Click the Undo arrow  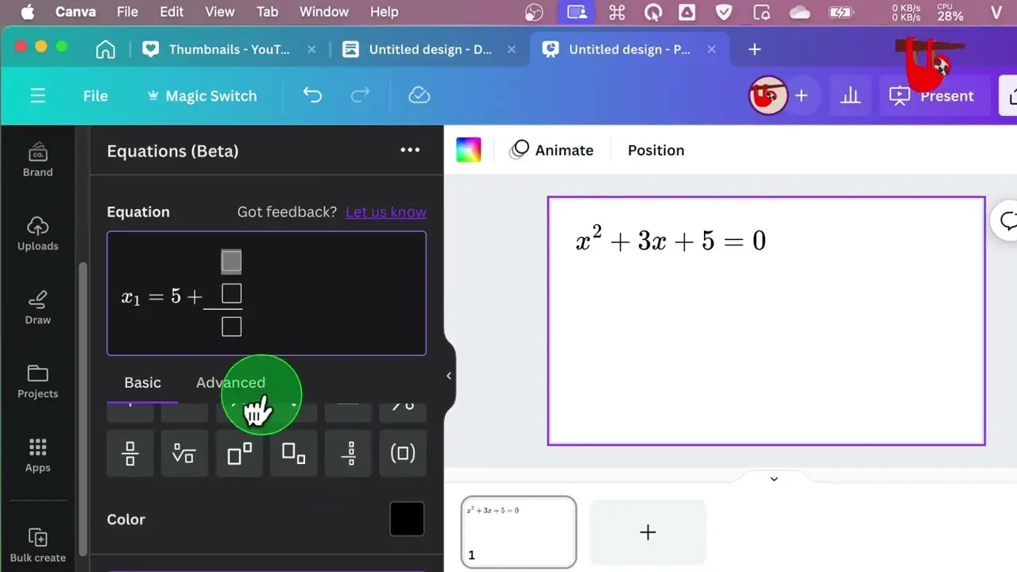pyautogui.click(x=312, y=95)
